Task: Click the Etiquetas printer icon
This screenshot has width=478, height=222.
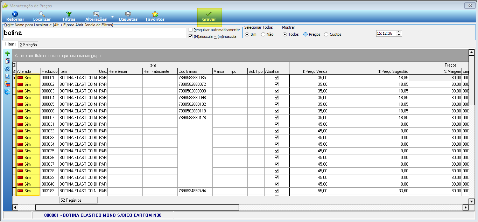Action: tap(128, 14)
